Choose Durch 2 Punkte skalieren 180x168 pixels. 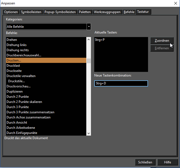pyautogui.click(x=46, y=102)
